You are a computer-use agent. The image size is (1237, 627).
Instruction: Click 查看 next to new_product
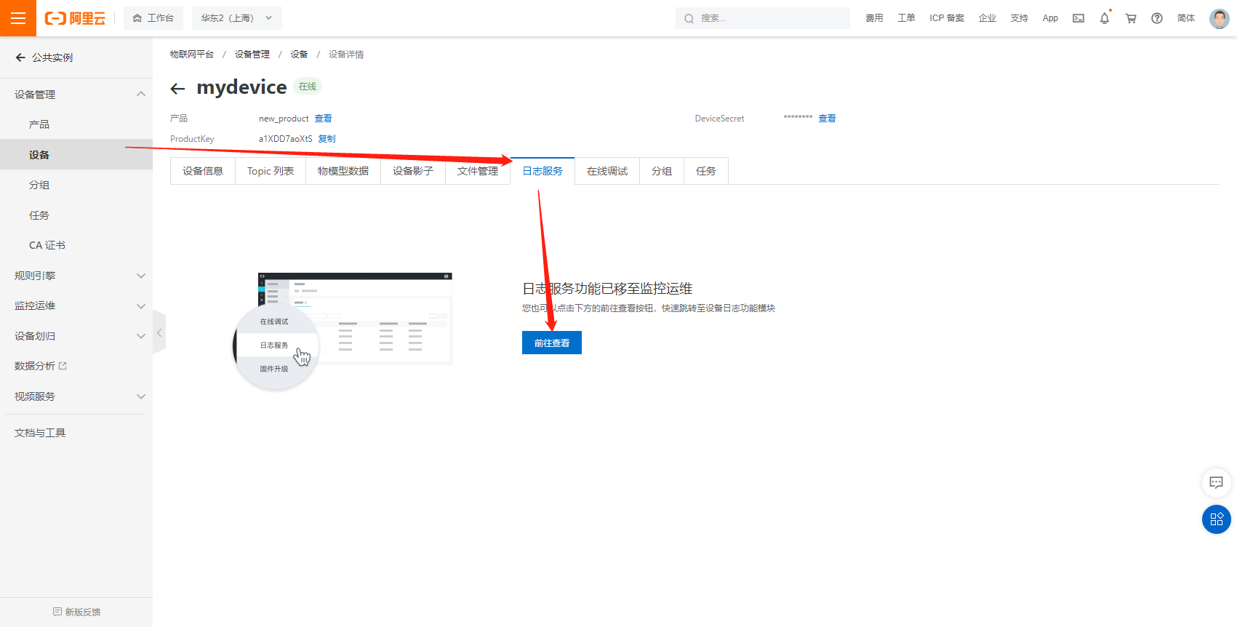tap(323, 119)
